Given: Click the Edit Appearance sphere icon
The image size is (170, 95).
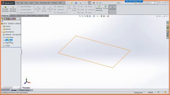Looking at the screenshot, I should 101,16.
